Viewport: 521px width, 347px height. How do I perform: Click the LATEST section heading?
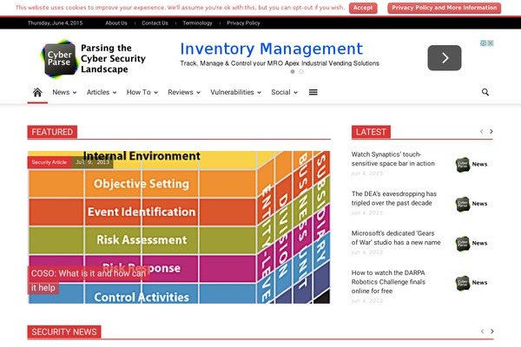pos(371,132)
